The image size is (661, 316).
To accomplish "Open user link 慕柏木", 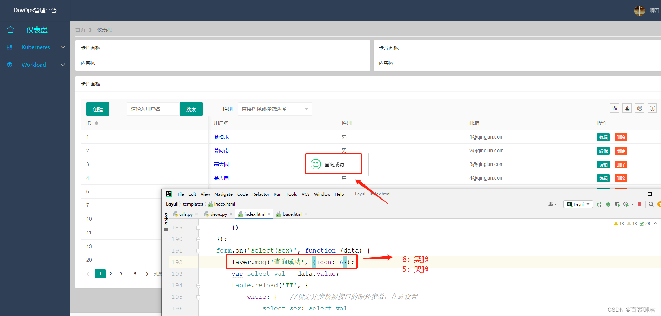I will (221, 137).
